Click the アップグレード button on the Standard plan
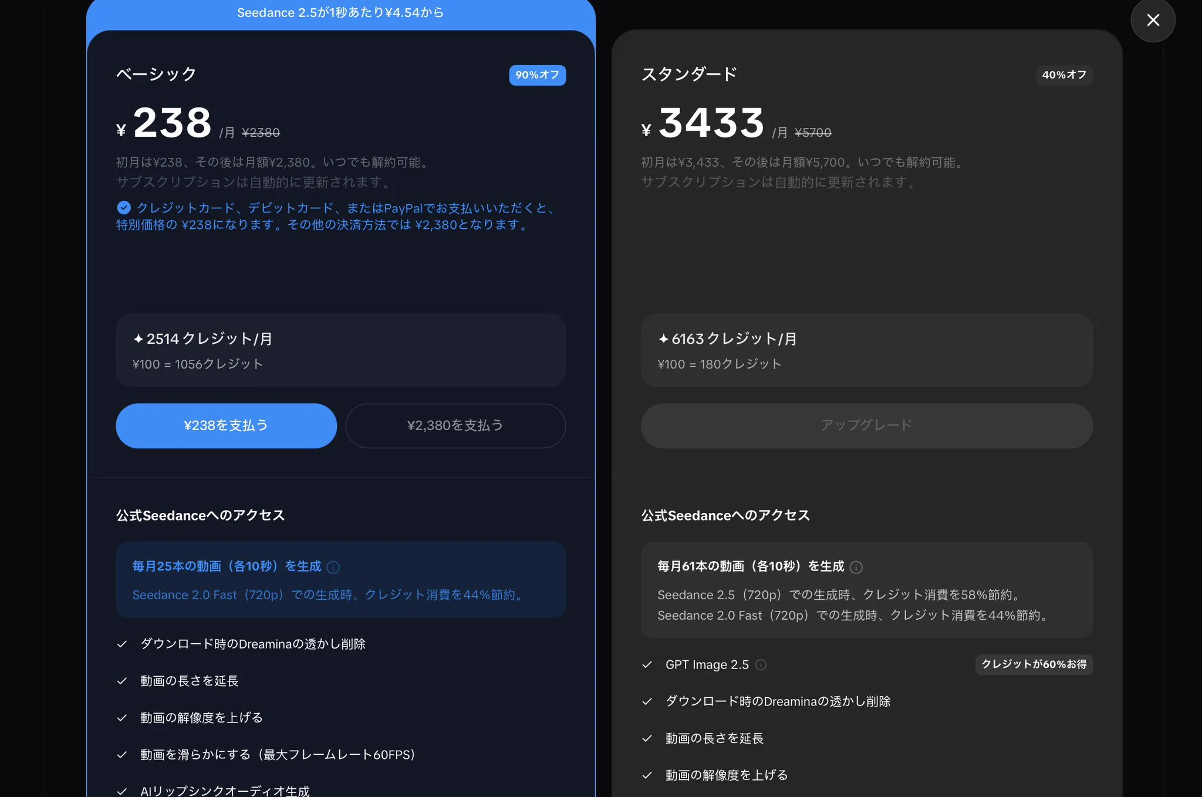The width and height of the screenshot is (1202, 797). click(x=866, y=425)
